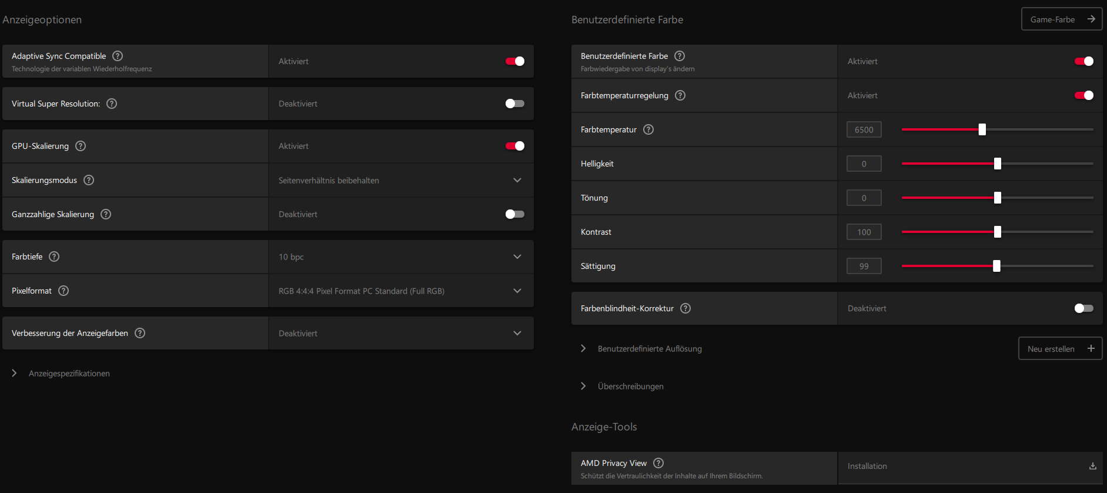The width and height of the screenshot is (1107, 493).
Task: Expand the Überschreibungen section
Action: click(x=583, y=387)
